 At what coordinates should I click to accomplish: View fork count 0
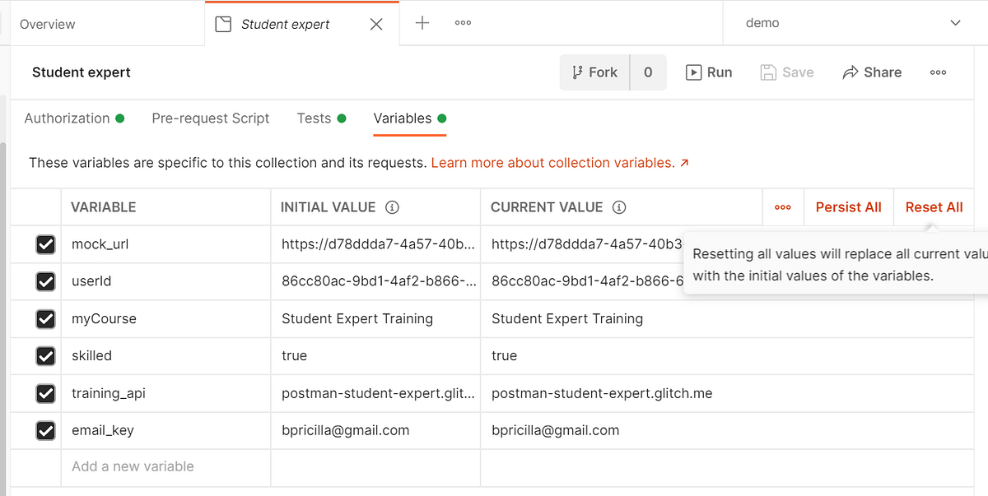click(x=648, y=72)
